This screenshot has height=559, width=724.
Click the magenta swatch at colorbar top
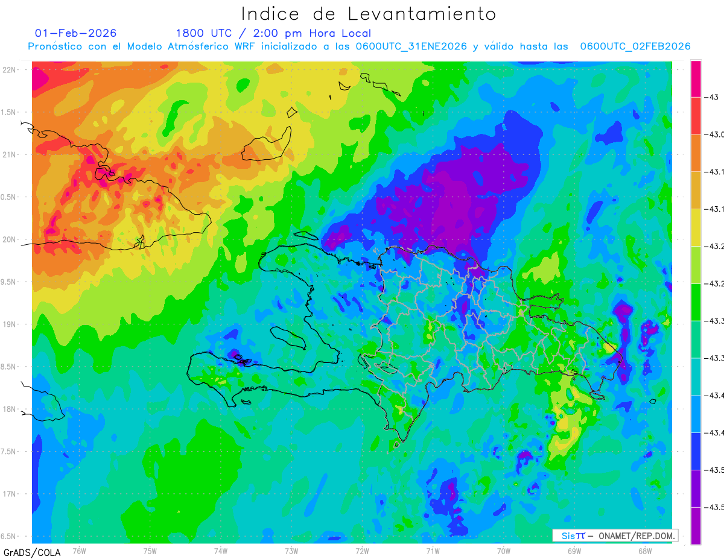pyautogui.click(x=696, y=79)
